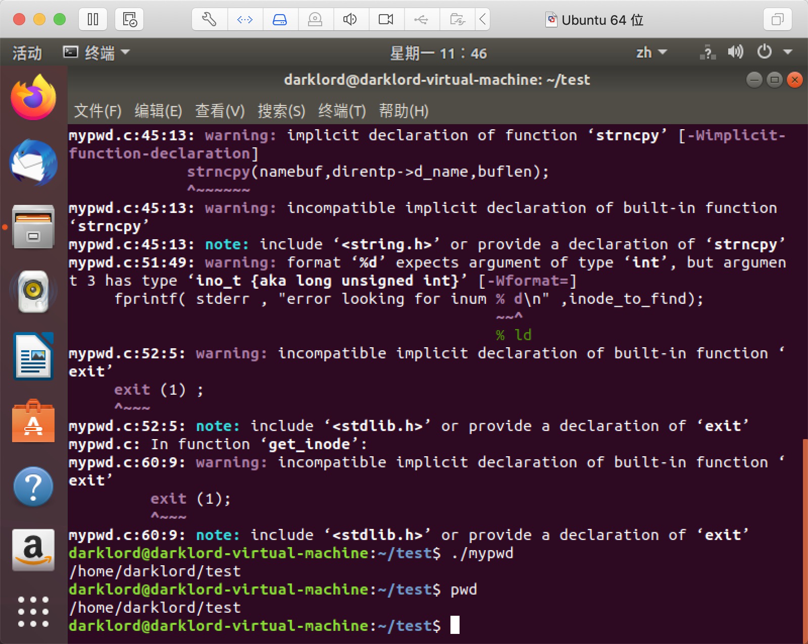
Task: Open Amazon launcher in the dock
Action: (33, 550)
